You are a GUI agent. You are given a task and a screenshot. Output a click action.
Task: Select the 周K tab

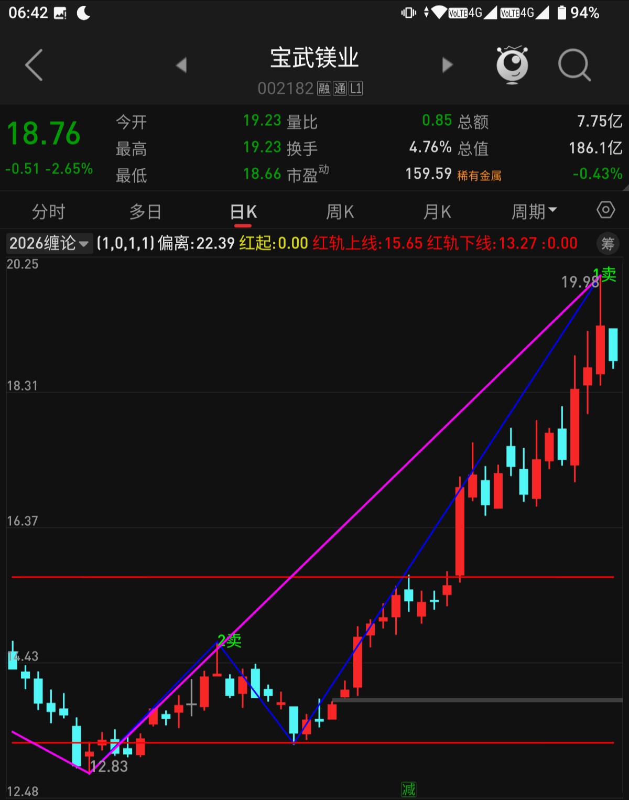click(340, 212)
